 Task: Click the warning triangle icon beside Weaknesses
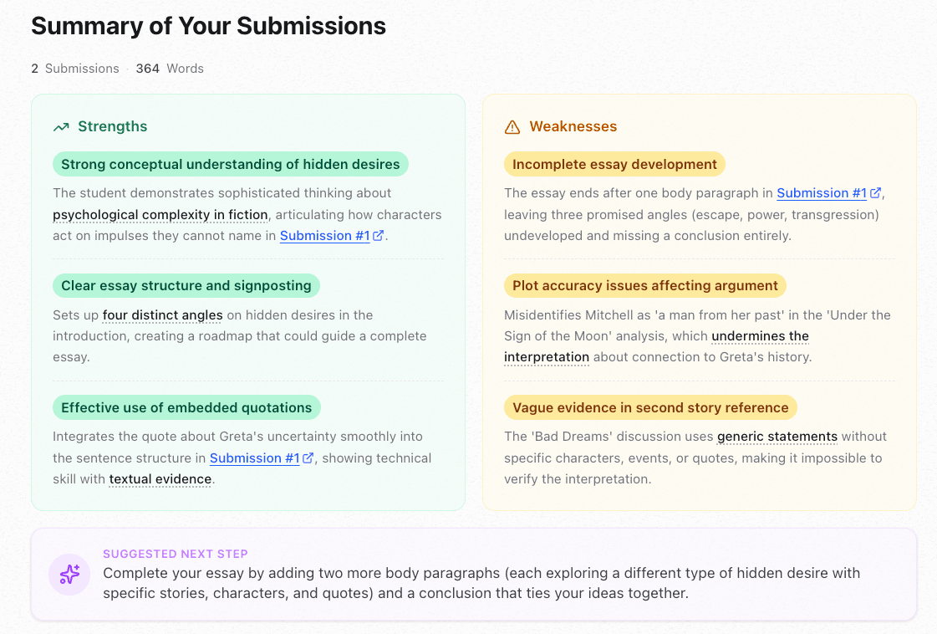512,126
